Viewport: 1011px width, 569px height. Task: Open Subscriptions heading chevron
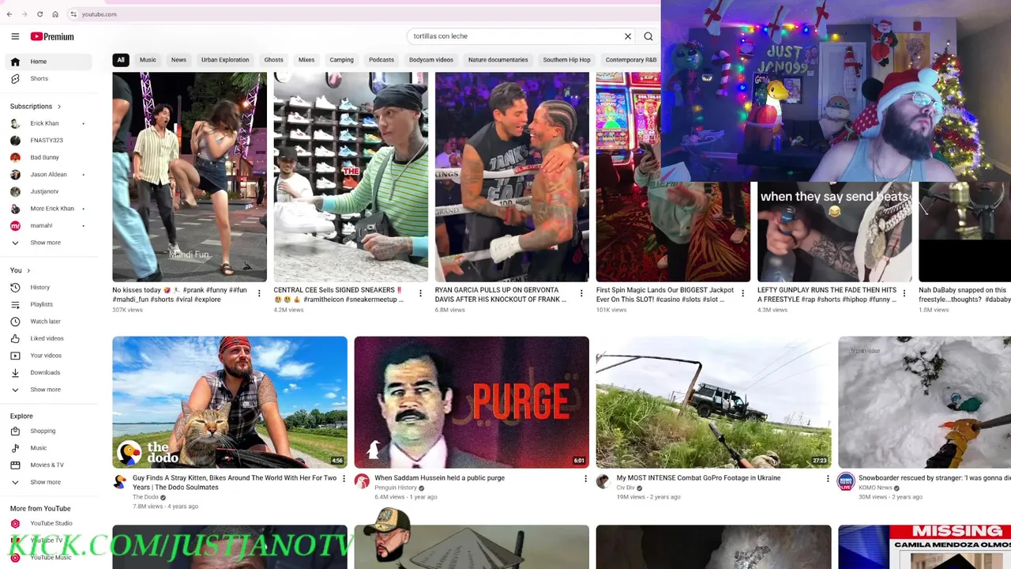coord(58,107)
